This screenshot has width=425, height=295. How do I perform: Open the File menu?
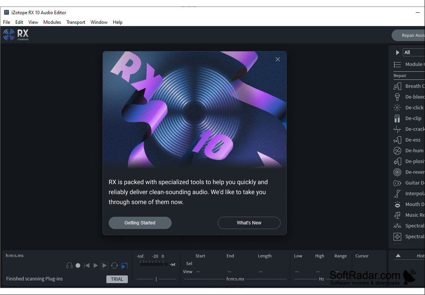pos(7,22)
